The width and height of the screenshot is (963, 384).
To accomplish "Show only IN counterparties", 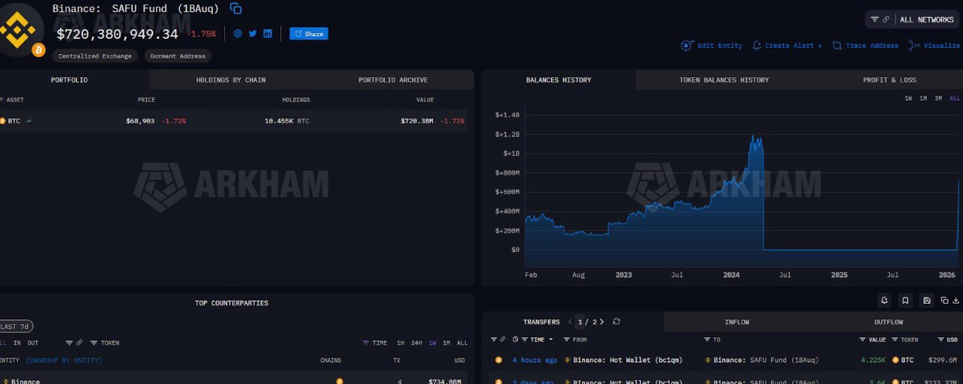I will (16, 343).
